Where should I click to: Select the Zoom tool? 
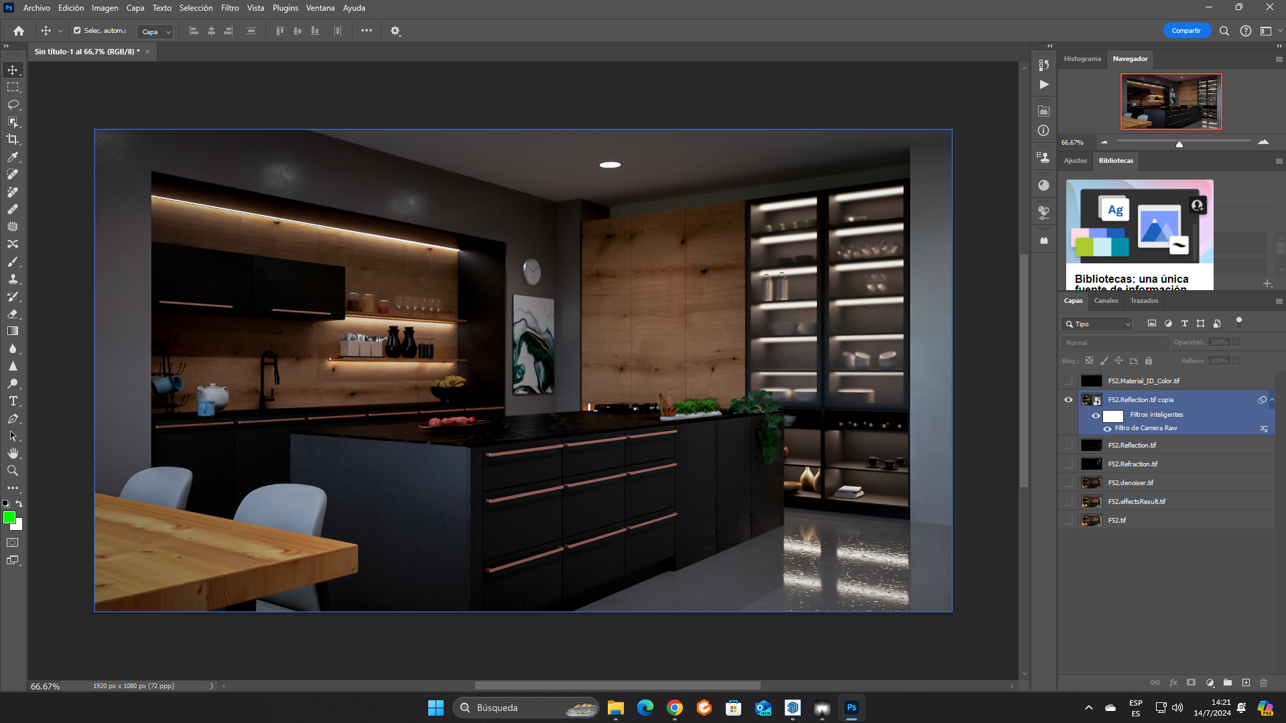click(x=13, y=471)
